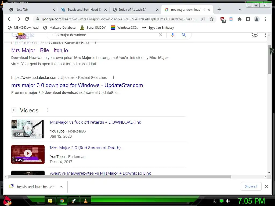Image resolution: width=275 pixels, height=206 pixels.
Task: Click the share page icon in address bar
Action: [x=203, y=19]
